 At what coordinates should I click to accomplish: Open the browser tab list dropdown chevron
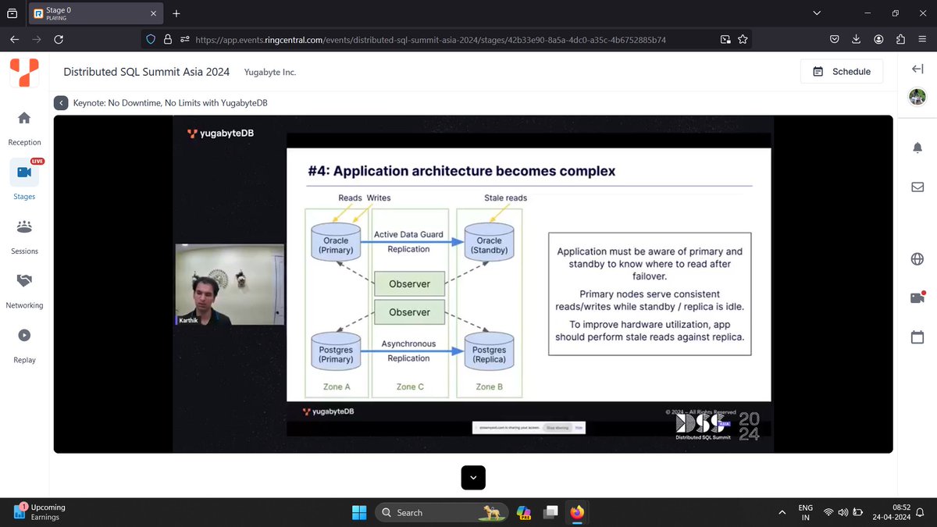[817, 12]
